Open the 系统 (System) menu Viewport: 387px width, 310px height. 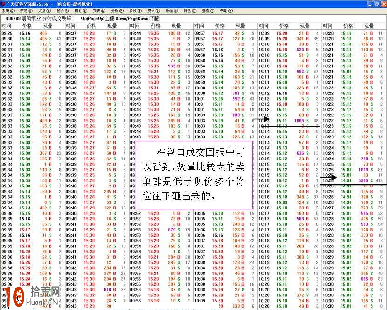[8, 10]
